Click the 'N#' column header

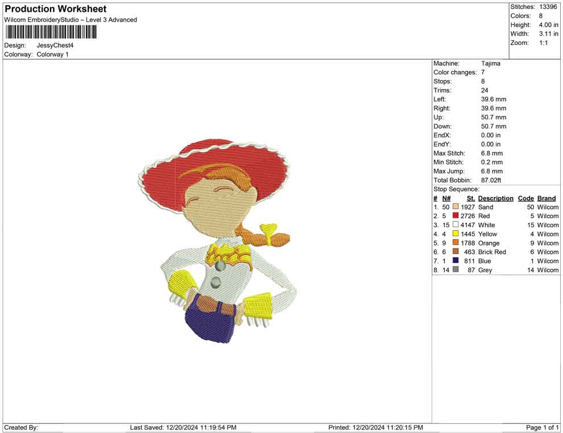pyautogui.click(x=446, y=198)
